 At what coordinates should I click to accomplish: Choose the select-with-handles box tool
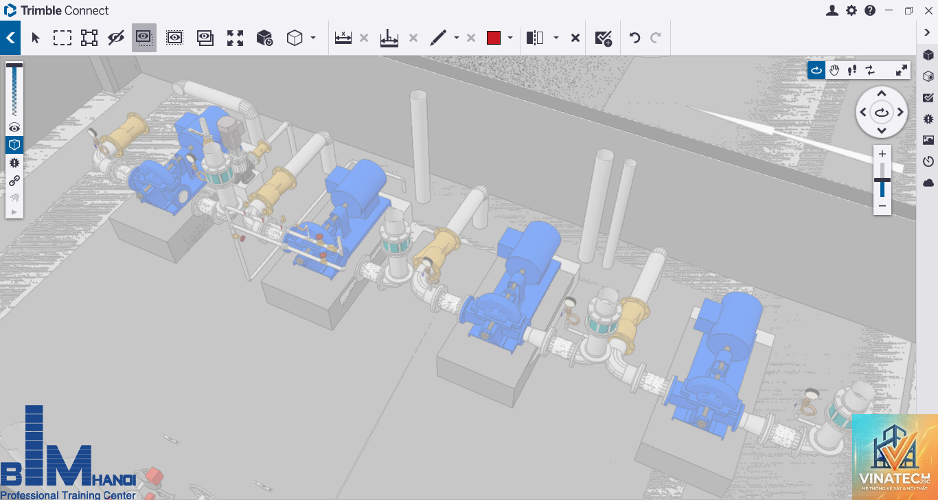(x=89, y=38)
